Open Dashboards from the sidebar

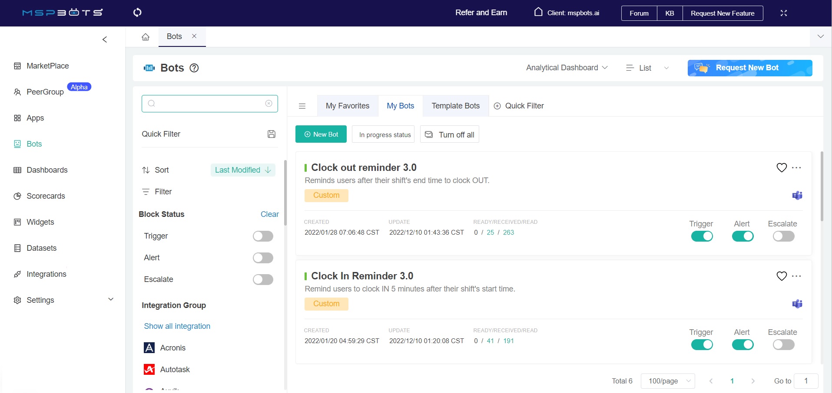tap(47, 170)
